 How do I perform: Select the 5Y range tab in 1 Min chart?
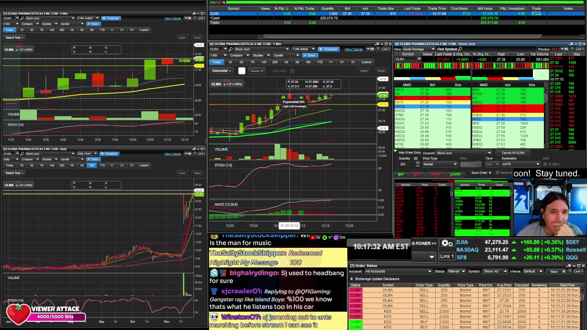point(353,62)
